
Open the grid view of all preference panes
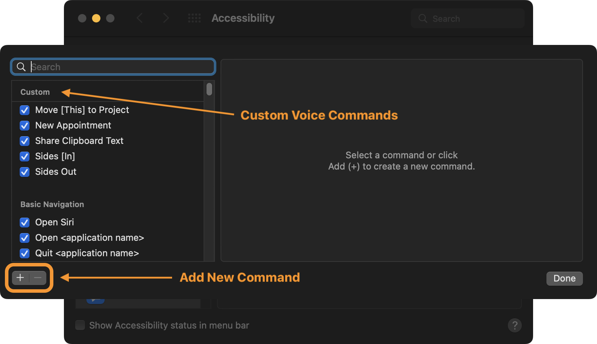[x=194, y=18]
